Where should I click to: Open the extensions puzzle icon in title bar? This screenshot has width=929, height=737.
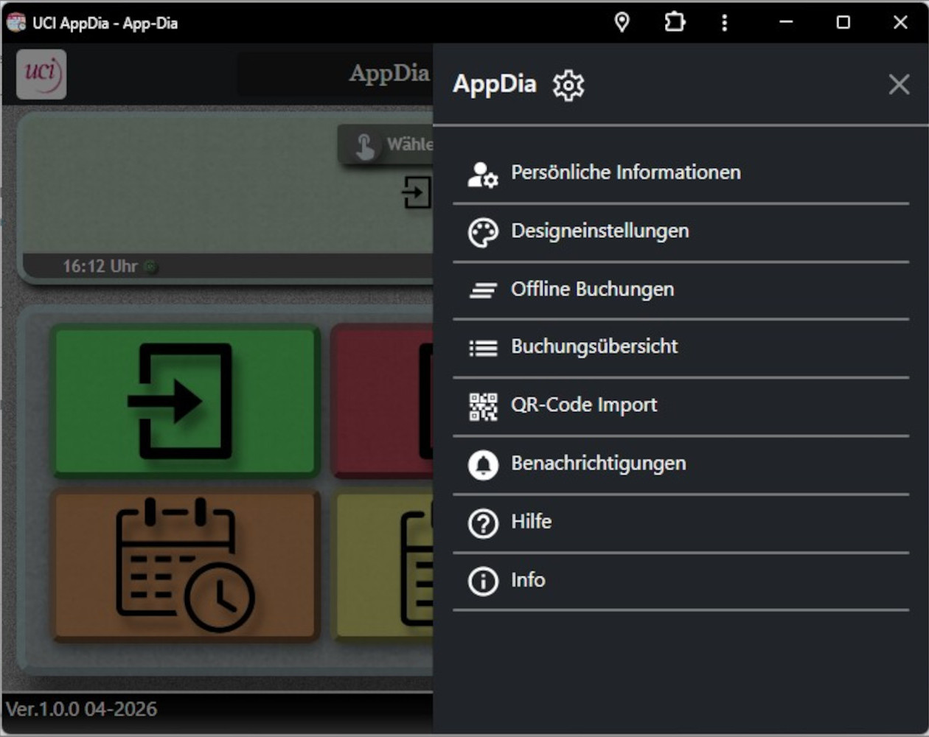pos(675,23)
